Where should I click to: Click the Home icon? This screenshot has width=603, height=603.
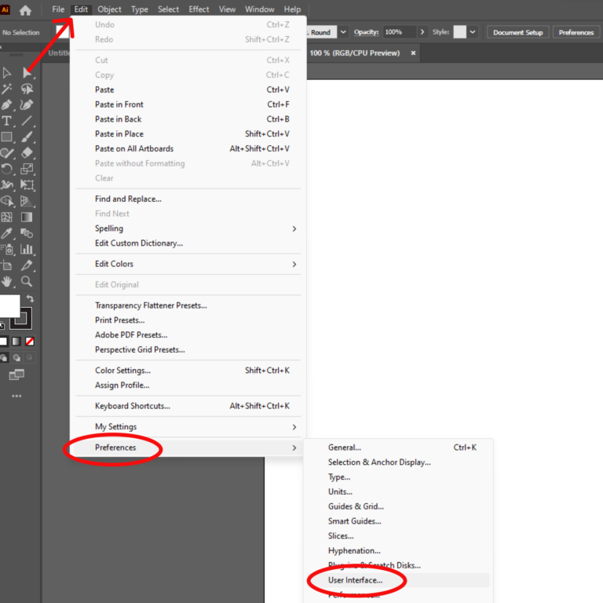(x=25, y=10)
